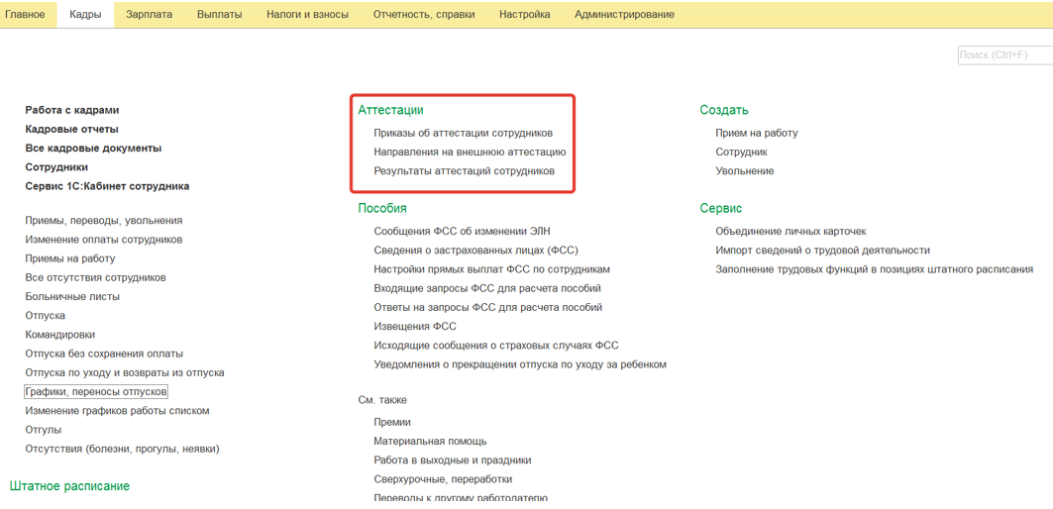Open Объединение личных карточек service
The image size is (1053, 509).
coord(790,232)
